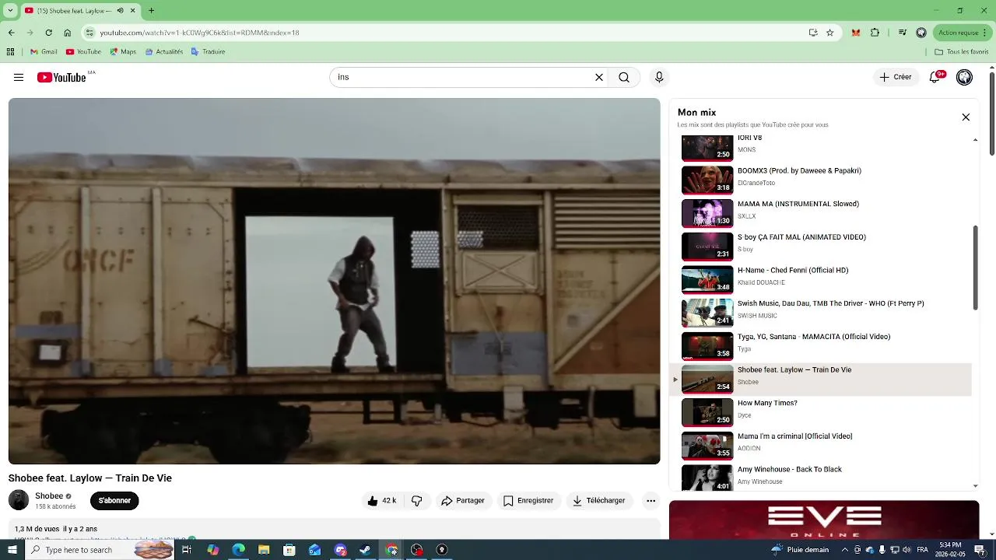This screenshot has height=560, width=996.
Task: Clear the search box with X
Action: (x=599, y=77)
